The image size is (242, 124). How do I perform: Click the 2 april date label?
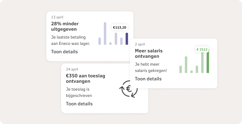(x=141, y=44)
